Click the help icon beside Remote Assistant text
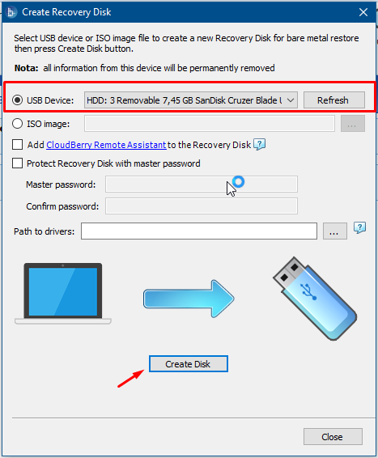Screen dimensions: 378x458 (x=259, y=144)
